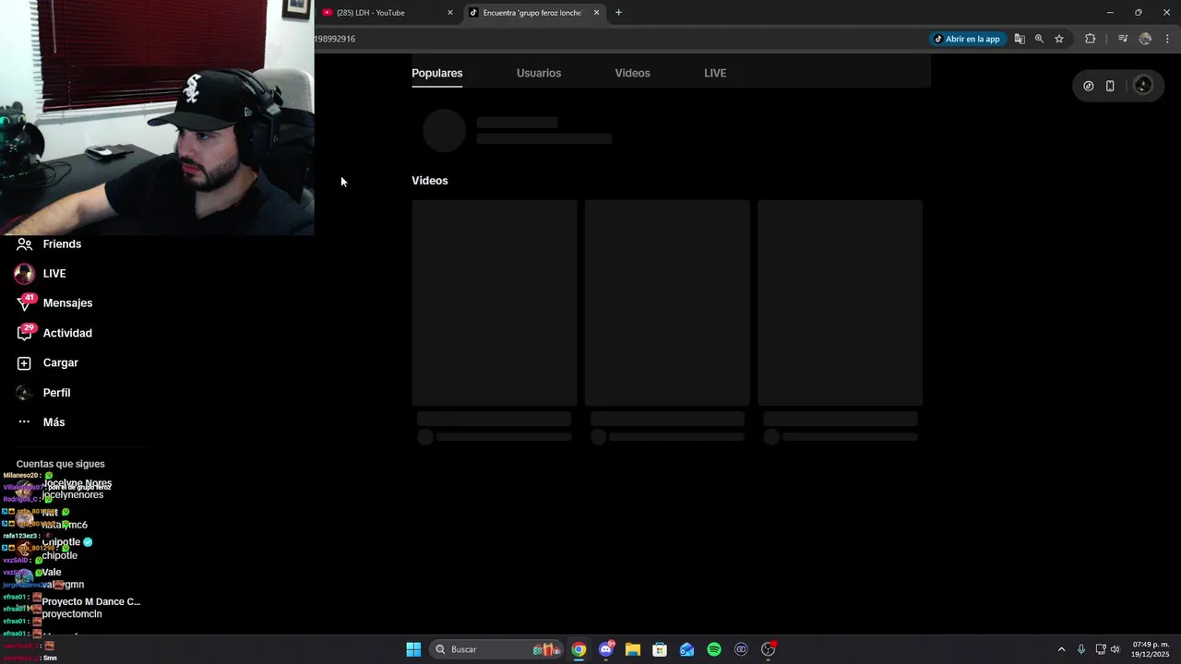Open the volume speaker tray icon
The width and height of the screenshot is (1181, 664).
tap(1115, 649)
